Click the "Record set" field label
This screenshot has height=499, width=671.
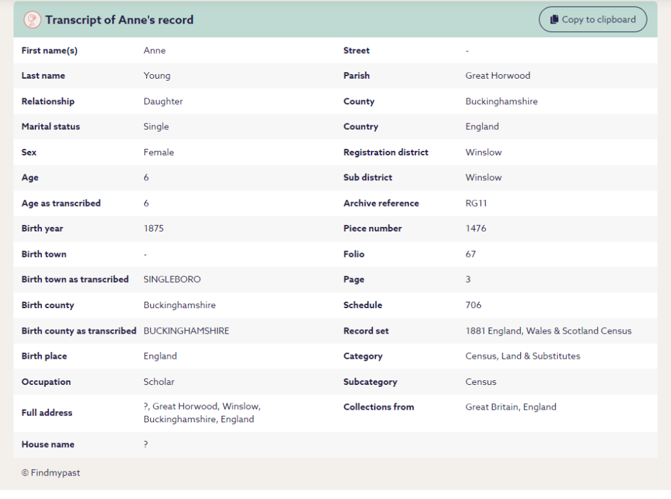[x=366, y=330]
